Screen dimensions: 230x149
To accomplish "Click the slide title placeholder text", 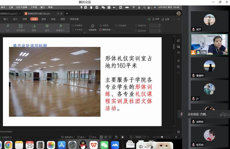I will 30,45.
